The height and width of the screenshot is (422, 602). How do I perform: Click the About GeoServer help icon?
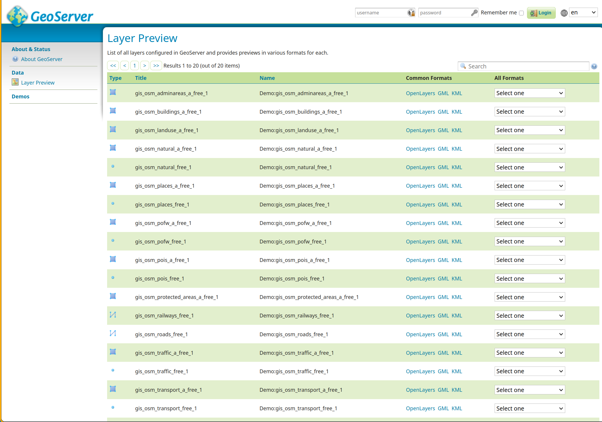15,59
